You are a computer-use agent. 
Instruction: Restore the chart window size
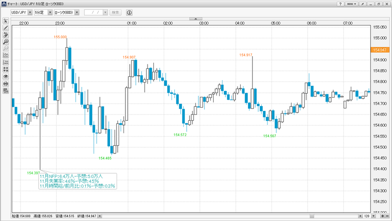tap(379, 4)
